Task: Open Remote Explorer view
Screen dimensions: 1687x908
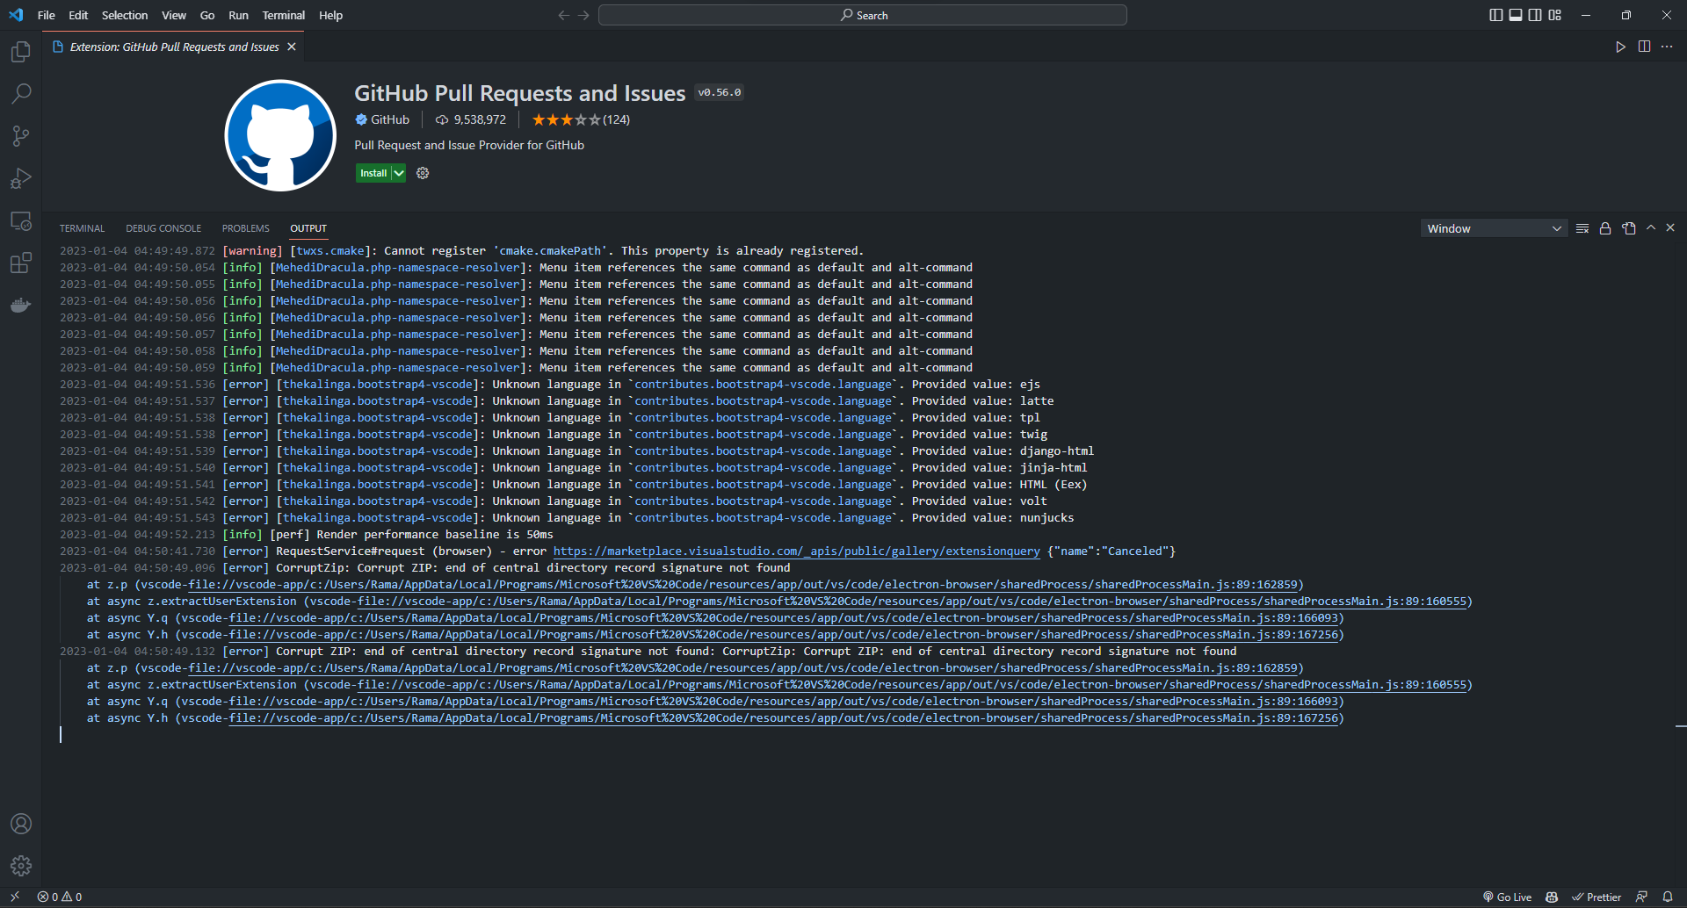Action: coord(20,220)
